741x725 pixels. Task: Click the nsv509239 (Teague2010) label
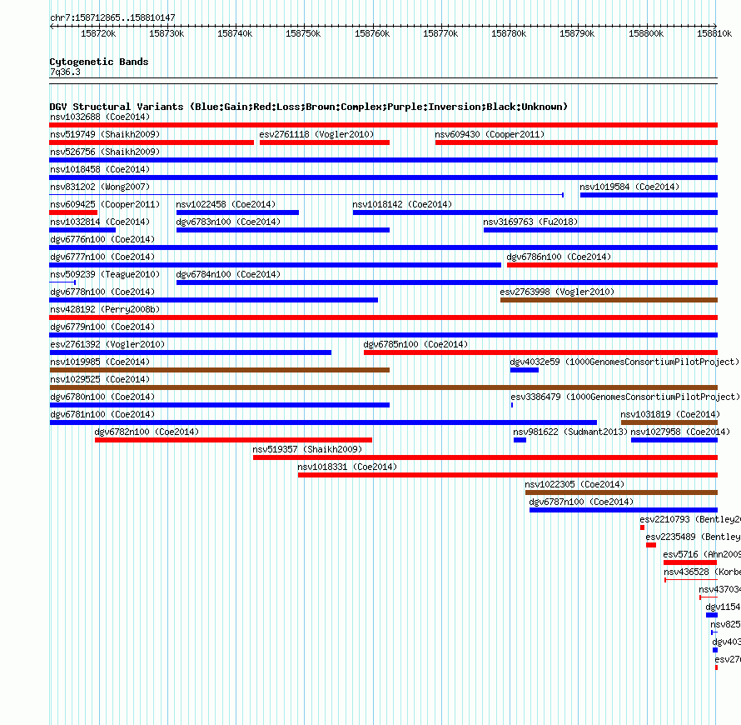(x=105, y=274)
